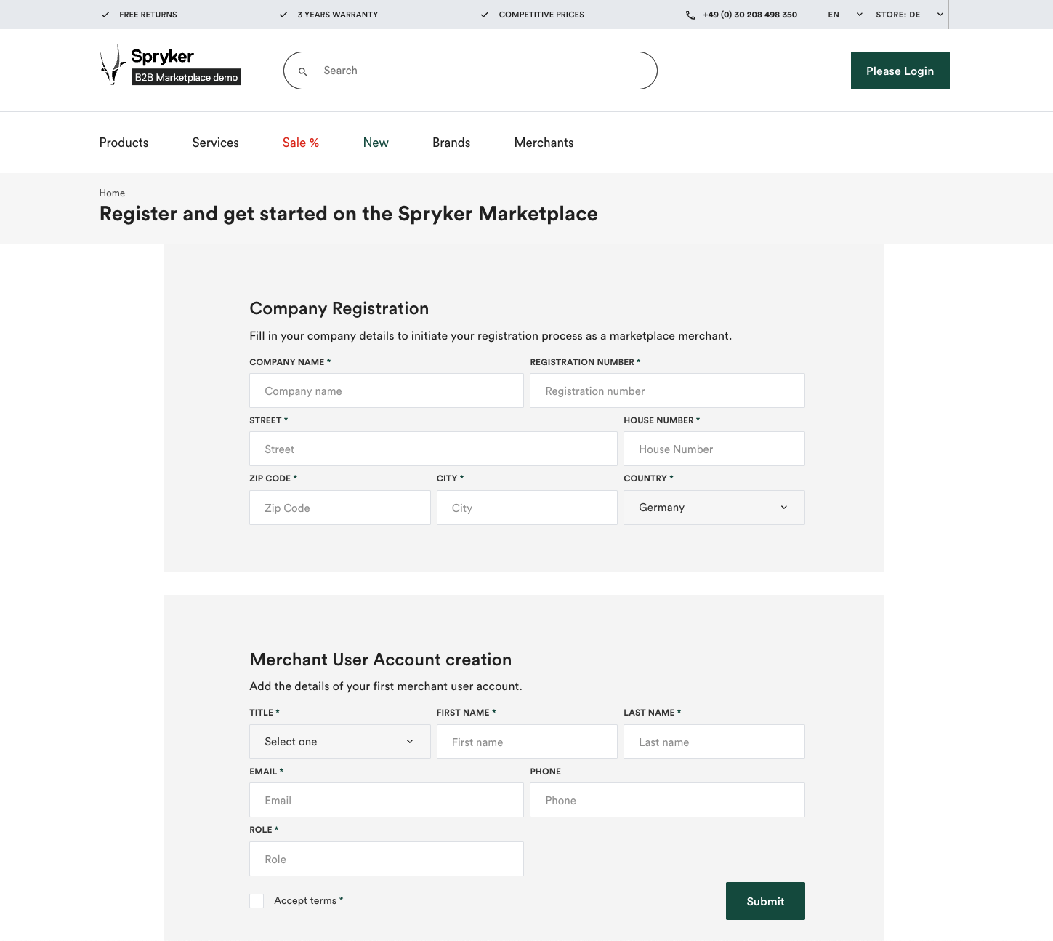This screenshot has width=1053, height=941.
Task: Switch to the Products menu
Action: pyautogui.click(x=124, y=143)
